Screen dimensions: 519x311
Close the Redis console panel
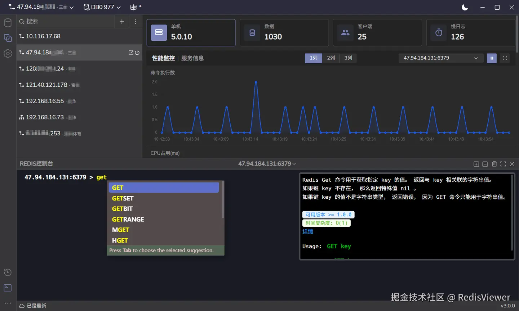tap(512, 164)
